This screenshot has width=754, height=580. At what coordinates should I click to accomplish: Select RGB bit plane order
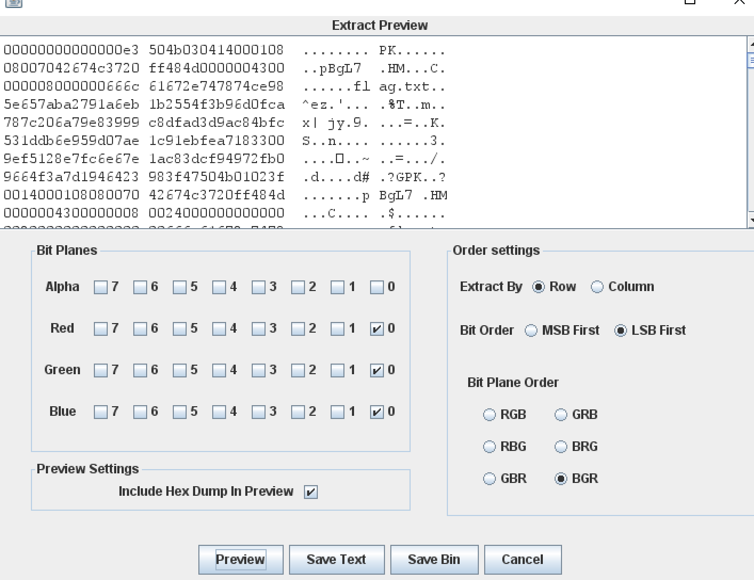pyautogui.click(x=490, y=415)
